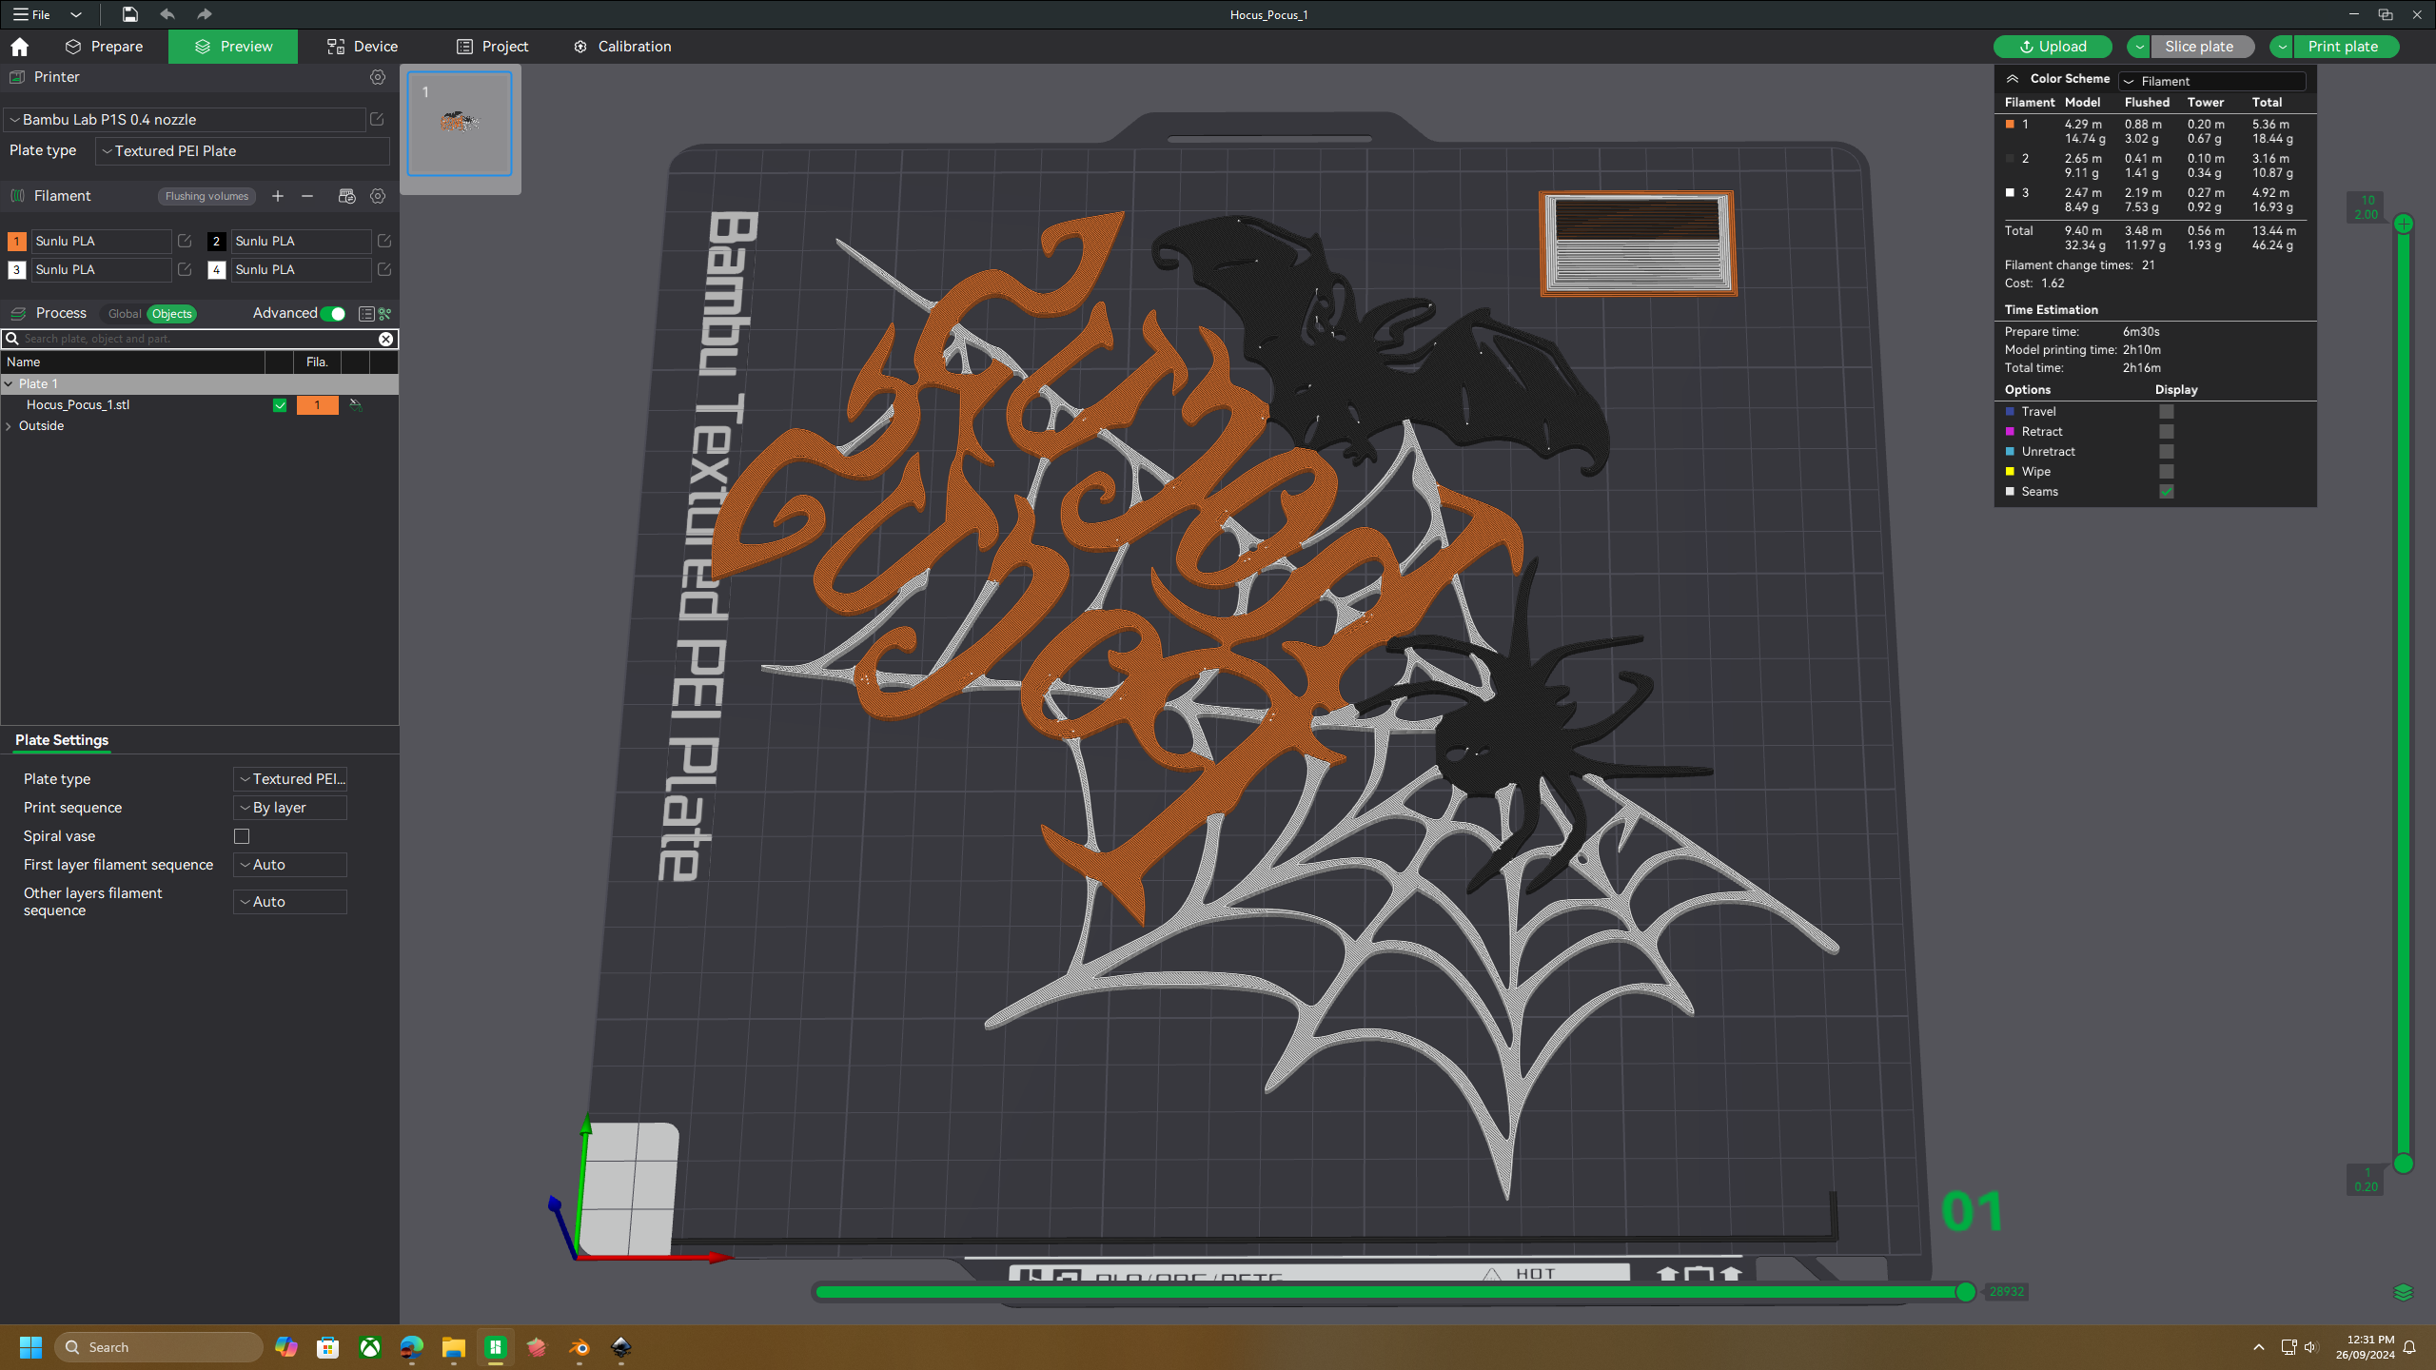Select plate 1 thumbnail
The width and height of the screenshot is (2436, 1370).
pyautogui.click(x=460, y=124)
